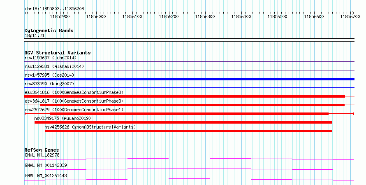Viewport: 366px width, 185px height.
Task: Click magenta gene line of GNAL|NM_001261443
Action: (189, 179)
